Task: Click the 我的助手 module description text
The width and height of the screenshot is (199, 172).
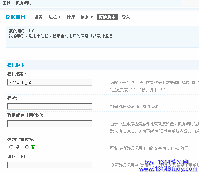Action: click(x=60, y=36)
